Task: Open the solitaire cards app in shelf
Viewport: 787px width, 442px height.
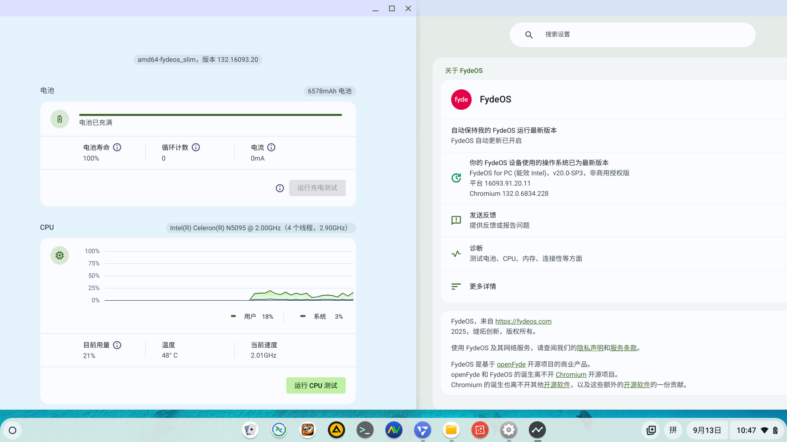Action: (x=250, y=430)
